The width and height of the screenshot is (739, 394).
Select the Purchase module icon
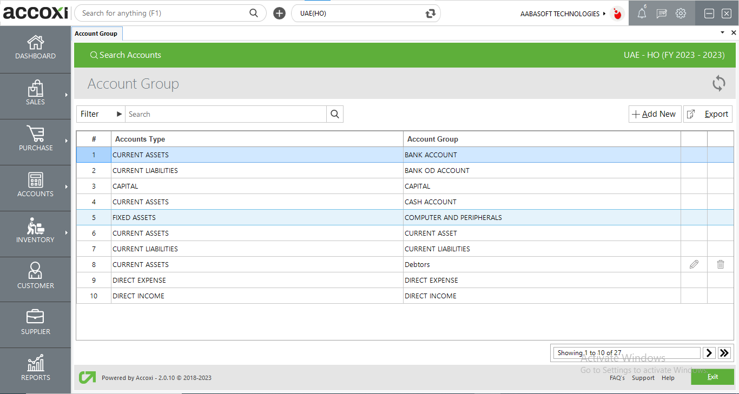click(35, 141)
